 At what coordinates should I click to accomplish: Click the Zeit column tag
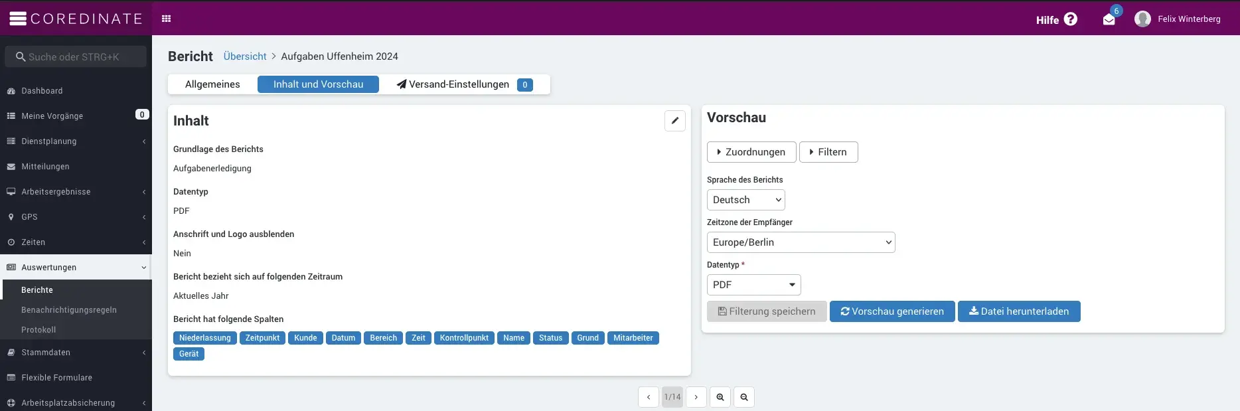pos(418,338)
